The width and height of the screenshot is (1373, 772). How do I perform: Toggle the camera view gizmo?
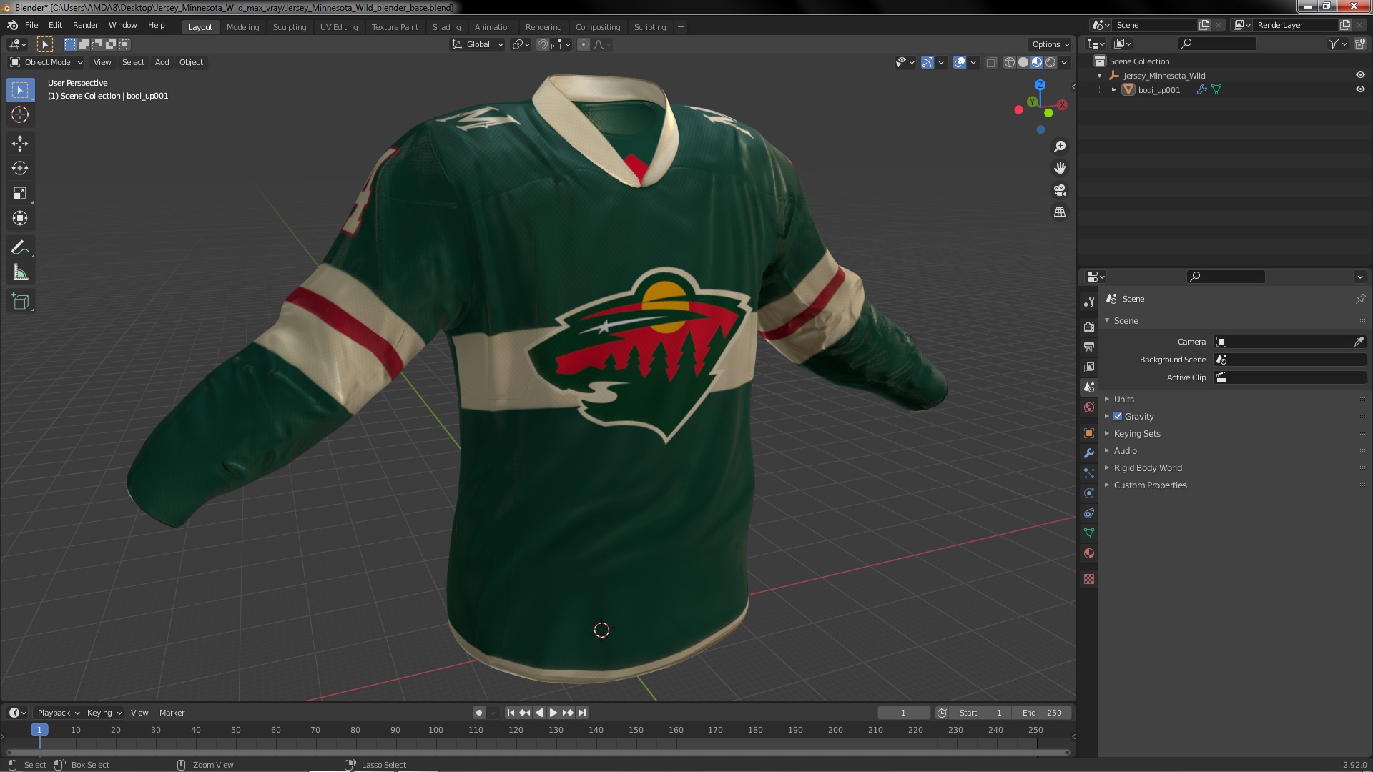pyautogui.click(x=1060, y=190)
